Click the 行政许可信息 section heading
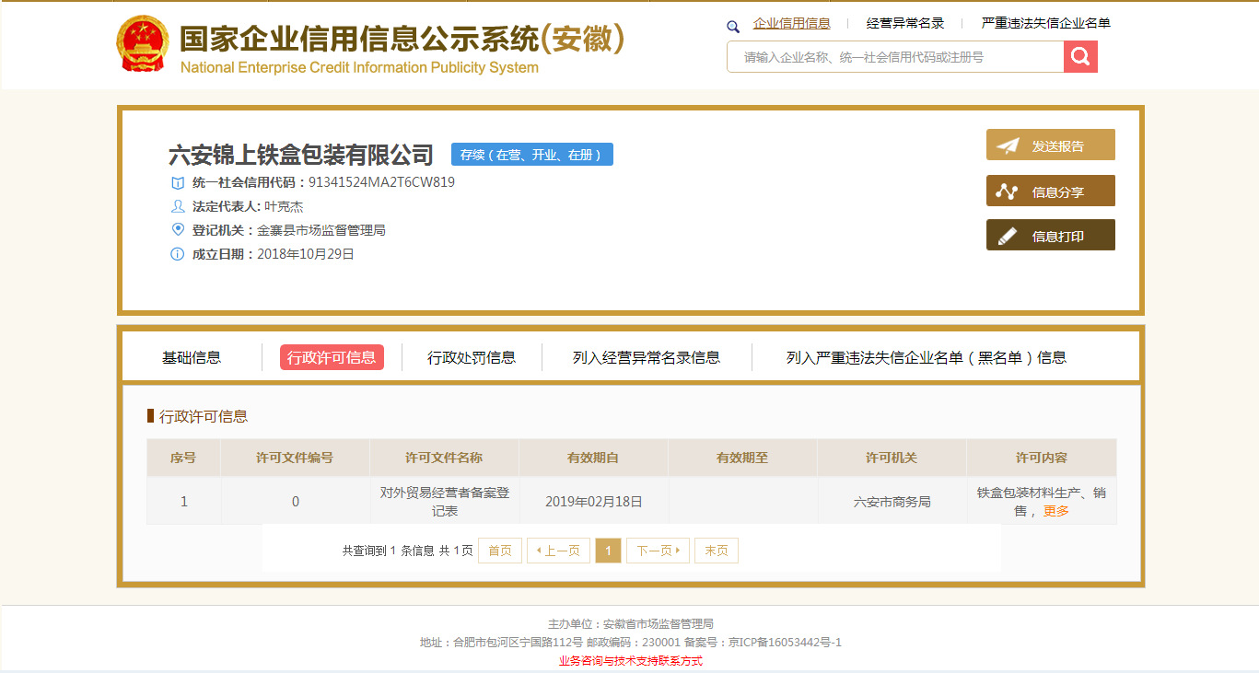The width and height of the screenshot is (1259, 673). coord(204,416)
